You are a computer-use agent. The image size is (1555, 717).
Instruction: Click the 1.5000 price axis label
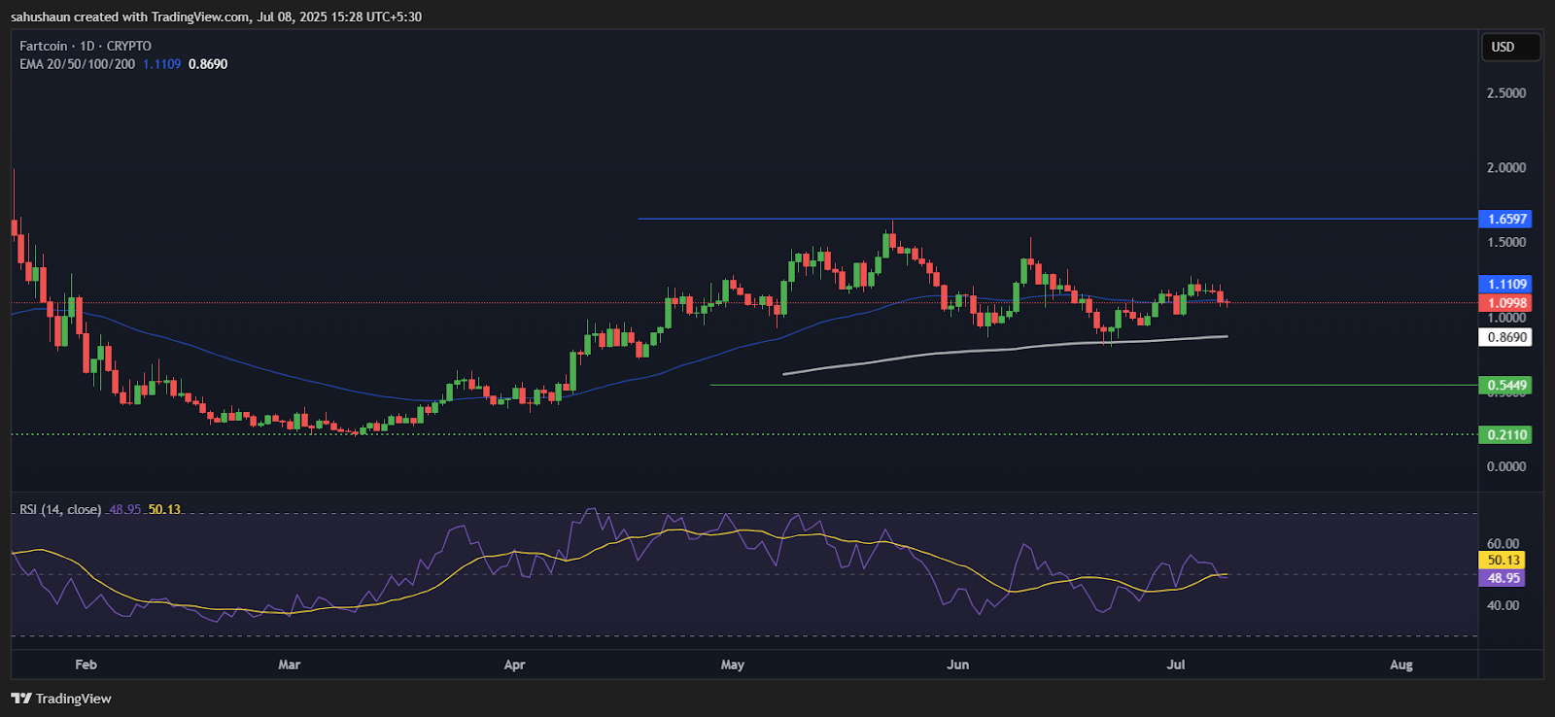(1505, 242)
